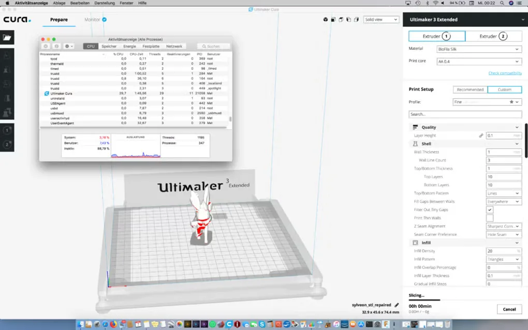Select the Move tool in Cura's left toolbar
Image resolution: width=528 pixels, height=330 pixels.
coord(7,56)
